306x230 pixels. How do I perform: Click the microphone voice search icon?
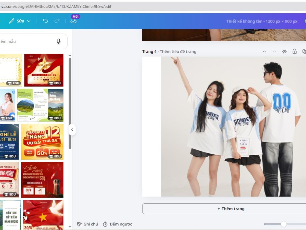[59, 41]
